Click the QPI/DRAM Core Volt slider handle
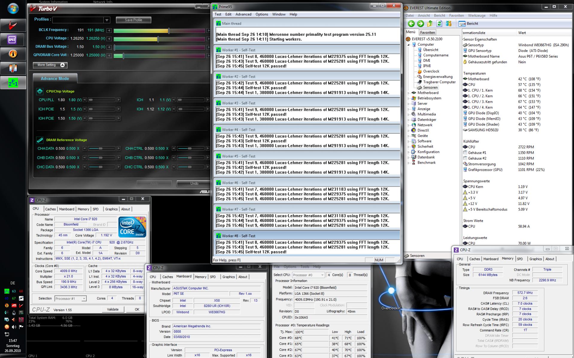 (x=123, y=56)
